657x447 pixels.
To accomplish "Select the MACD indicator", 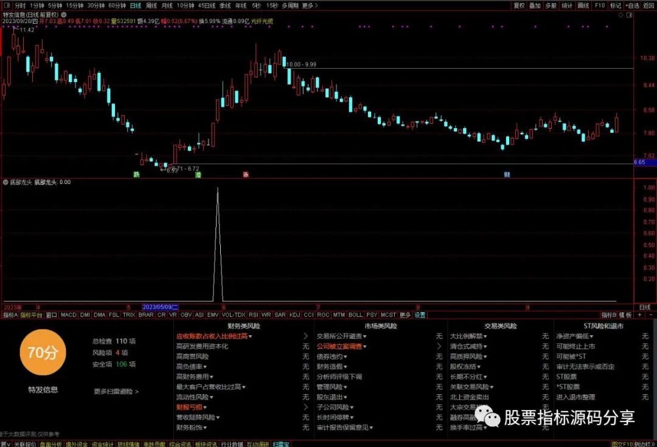I will [68, 315].
